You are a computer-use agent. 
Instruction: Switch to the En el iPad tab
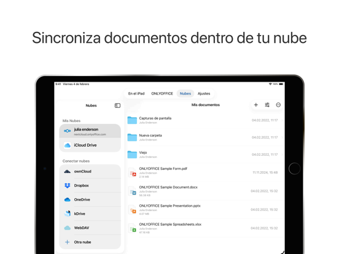coord(136,93)
